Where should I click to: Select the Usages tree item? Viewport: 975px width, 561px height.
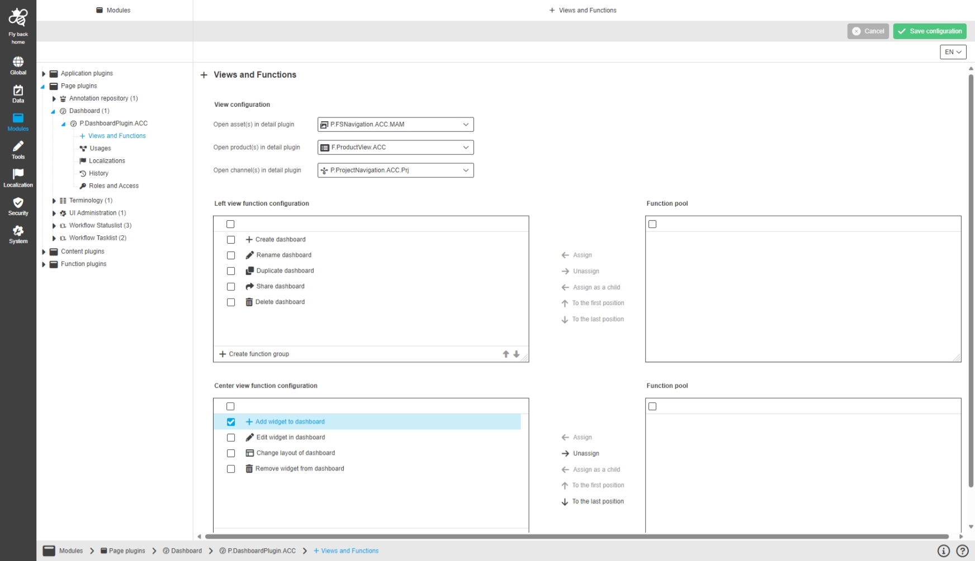(x=100, y=149)
